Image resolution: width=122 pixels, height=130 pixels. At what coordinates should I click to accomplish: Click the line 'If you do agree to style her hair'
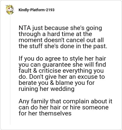62,58
